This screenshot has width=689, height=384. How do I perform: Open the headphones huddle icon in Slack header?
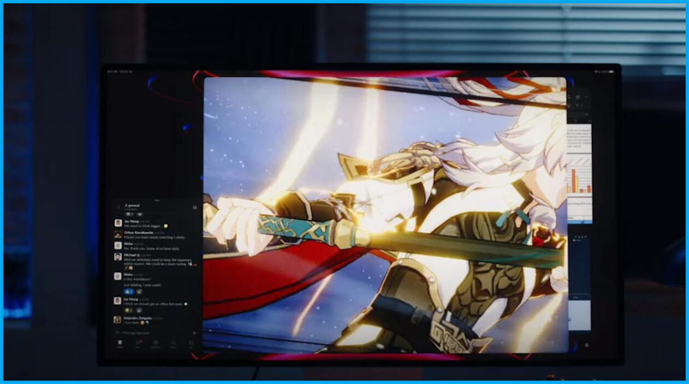(194, 207)
